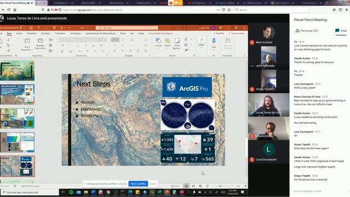The width and height of the screenshot is (350, 197).
Task: Open Estilos Rápidos quick styles
Action: [x=177, y=40]
